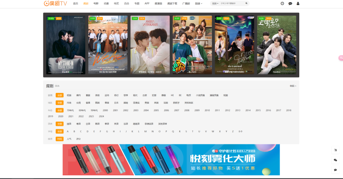Image resolution: width=343 pixels, height=179 pixels.
Task: Click the pink floating badge on right edge
Action: point(341,58)
